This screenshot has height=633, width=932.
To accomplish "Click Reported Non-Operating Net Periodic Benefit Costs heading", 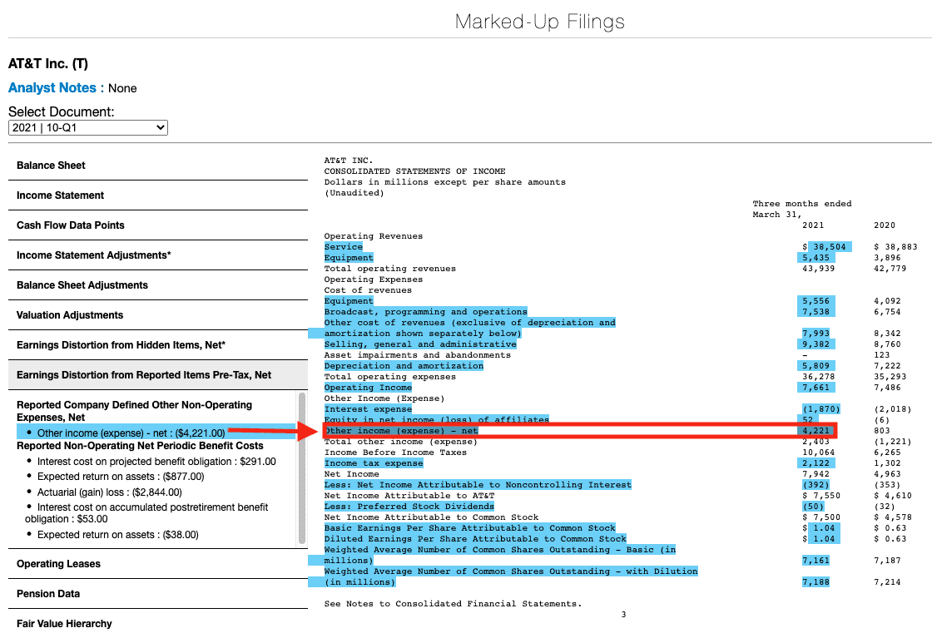I will tap(140, 446).
